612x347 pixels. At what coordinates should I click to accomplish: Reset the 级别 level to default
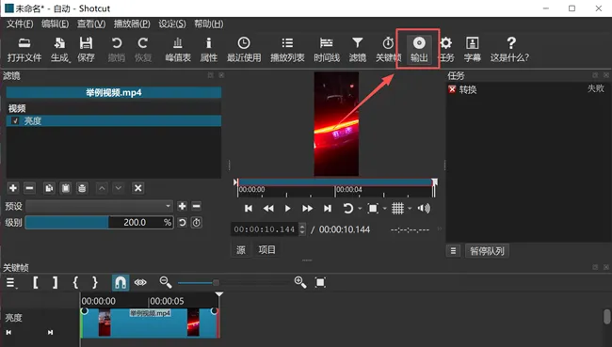[183, 223]
